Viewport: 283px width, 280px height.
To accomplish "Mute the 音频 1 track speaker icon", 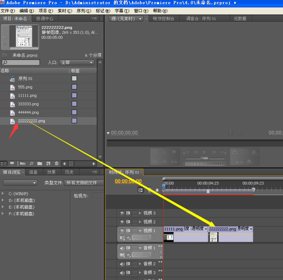I will (122, 248).
